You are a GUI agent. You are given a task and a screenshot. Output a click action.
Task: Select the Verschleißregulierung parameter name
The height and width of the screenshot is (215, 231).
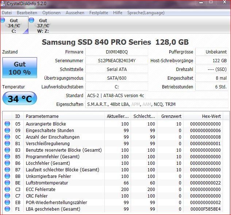pos(47,144)
